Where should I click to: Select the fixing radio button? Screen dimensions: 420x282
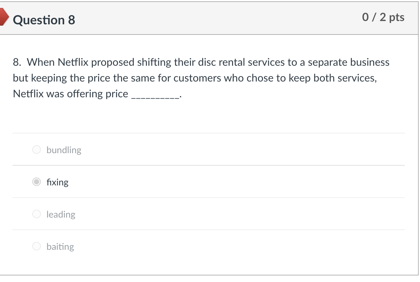pyautogui.click(x=36, y=181)
